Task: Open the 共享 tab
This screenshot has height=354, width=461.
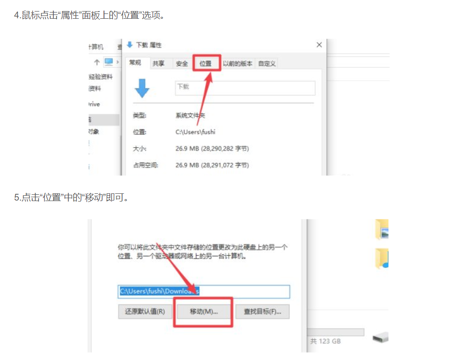Action: (x=158, y=63)
